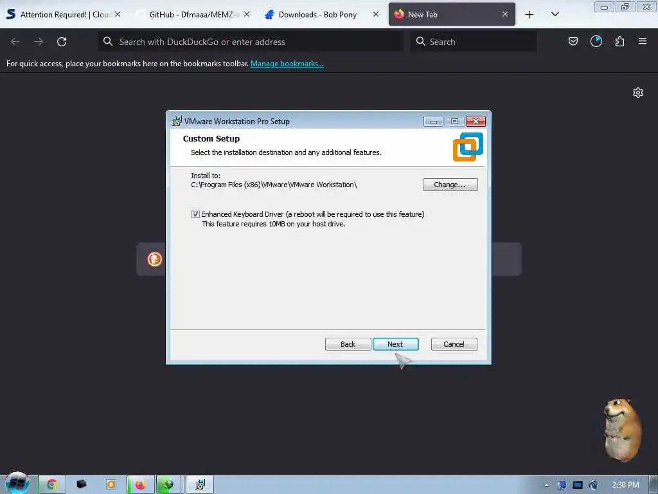The image size is (658, 494).
Task: Click the install path C:\Program Files (x86) text
Action: (x=274, y=185)
